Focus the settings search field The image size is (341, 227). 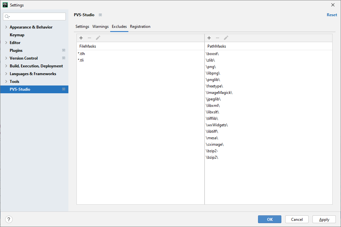click(34, 17)
